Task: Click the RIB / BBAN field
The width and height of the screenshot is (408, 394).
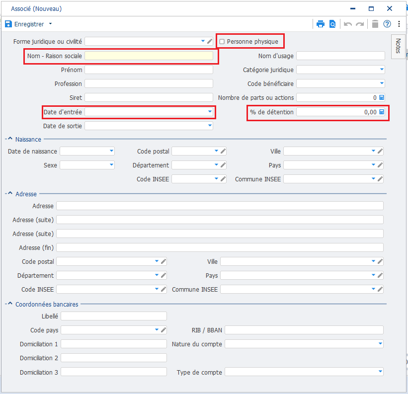Action: pos(304,330)
